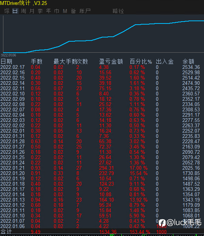Click profit value 294.31

click(107, 168)
